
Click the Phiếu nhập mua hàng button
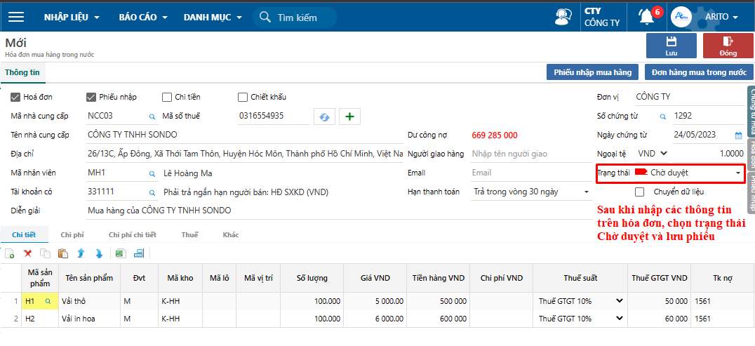point(592,72)
